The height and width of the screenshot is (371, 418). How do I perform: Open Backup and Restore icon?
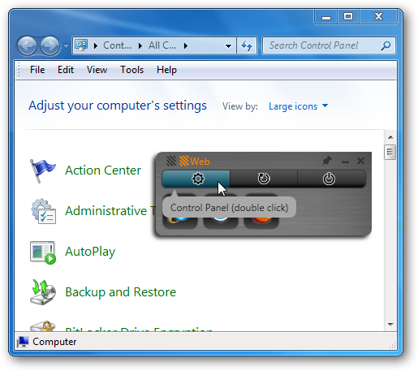[x=43, y=292]
